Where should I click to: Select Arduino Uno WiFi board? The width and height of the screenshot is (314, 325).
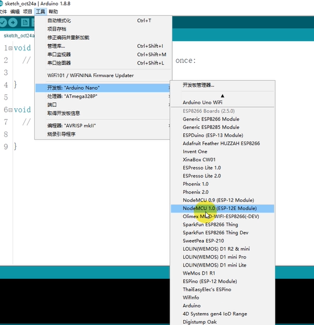[x=223, y=102]
